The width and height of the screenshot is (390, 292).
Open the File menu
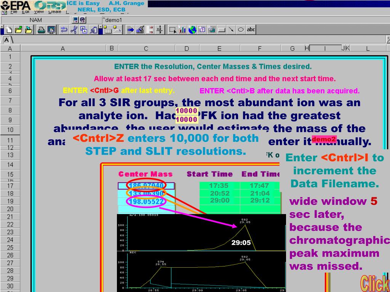tap(14, 12)
